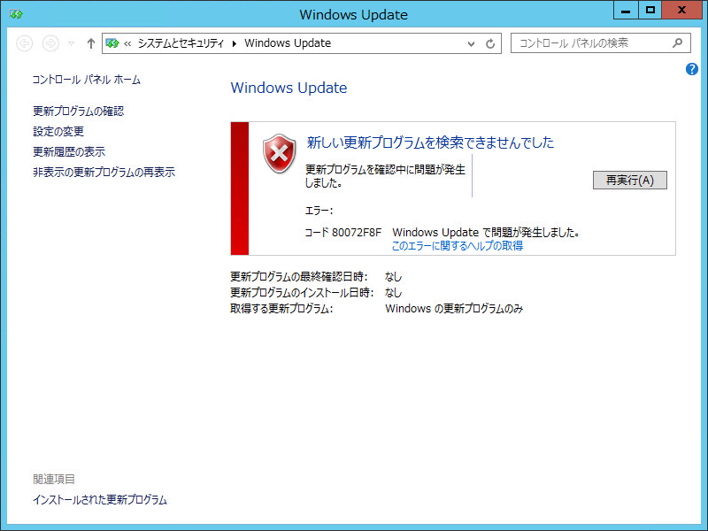The image size is (708, 531).
Task: Click the Windows Update title bar icon
Action: click(x=16, y=14)
